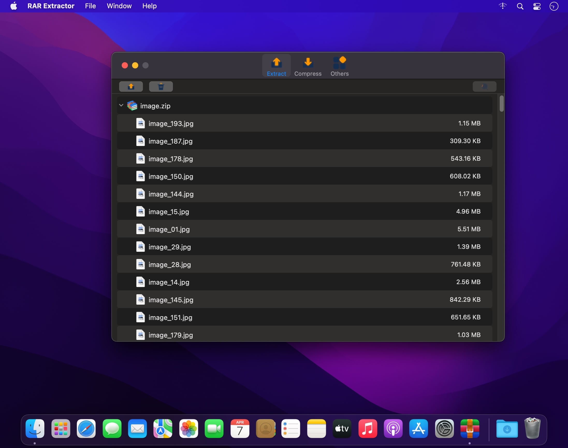Select image_145.jpg in the list
Viewport: 568px width, 448px height.
pos(171,300)
